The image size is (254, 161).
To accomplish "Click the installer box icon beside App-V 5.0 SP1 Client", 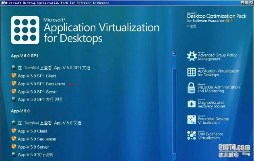I will point(14,76).
